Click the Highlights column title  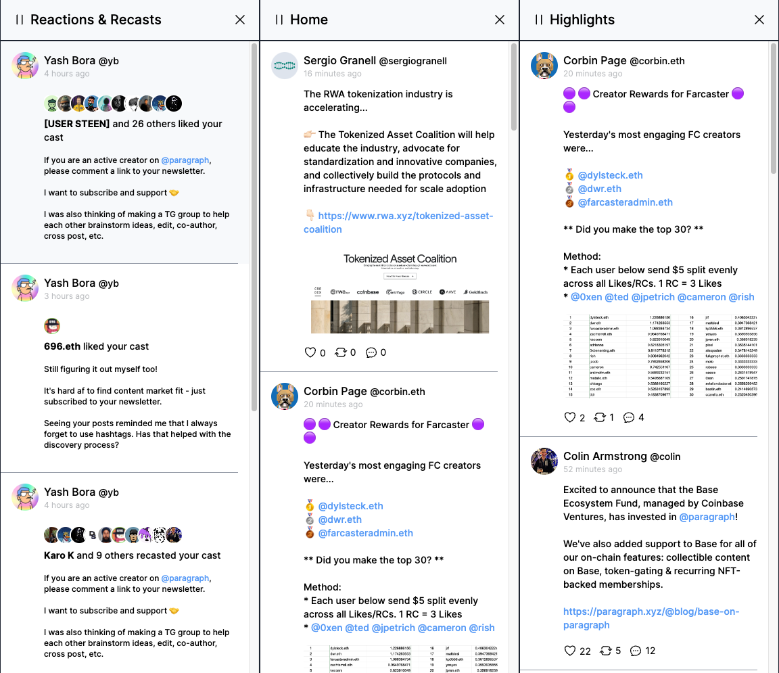(x=582, y=20)
